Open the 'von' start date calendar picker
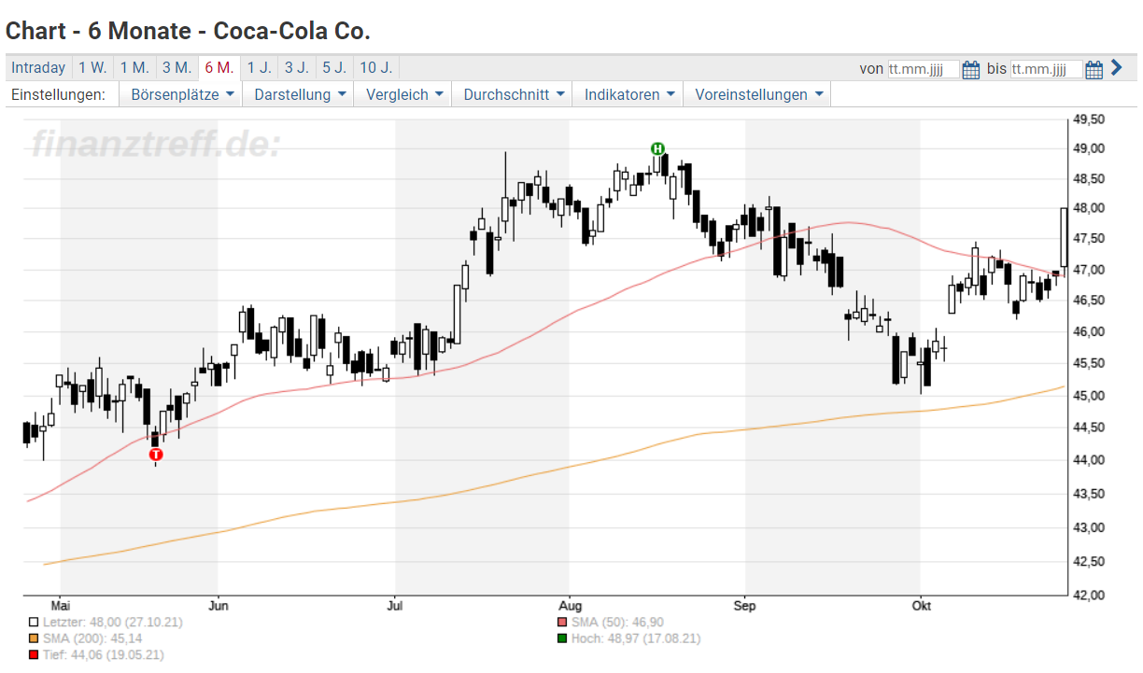The width and height of the screenshot is (1143, 673). pos(970,69)
